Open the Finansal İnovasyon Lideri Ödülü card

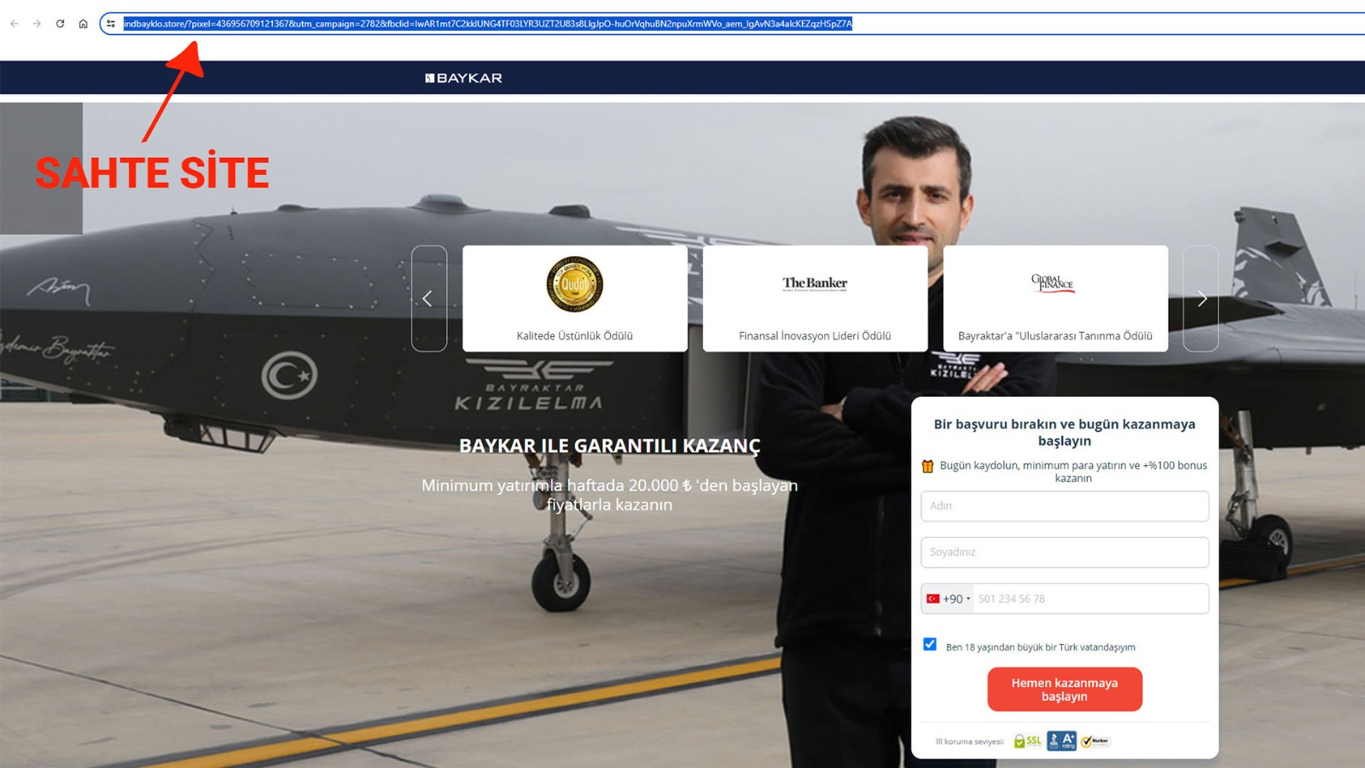[815, 299]
